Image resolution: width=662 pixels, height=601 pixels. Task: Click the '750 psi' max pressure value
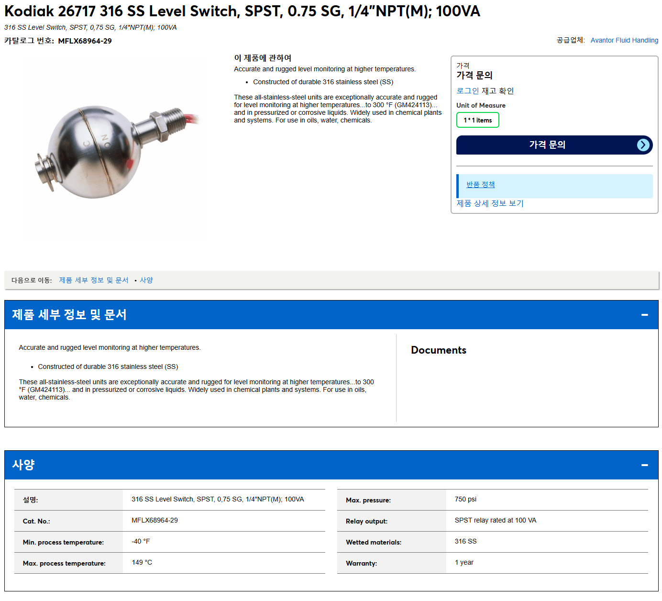[x=465, y=499]
